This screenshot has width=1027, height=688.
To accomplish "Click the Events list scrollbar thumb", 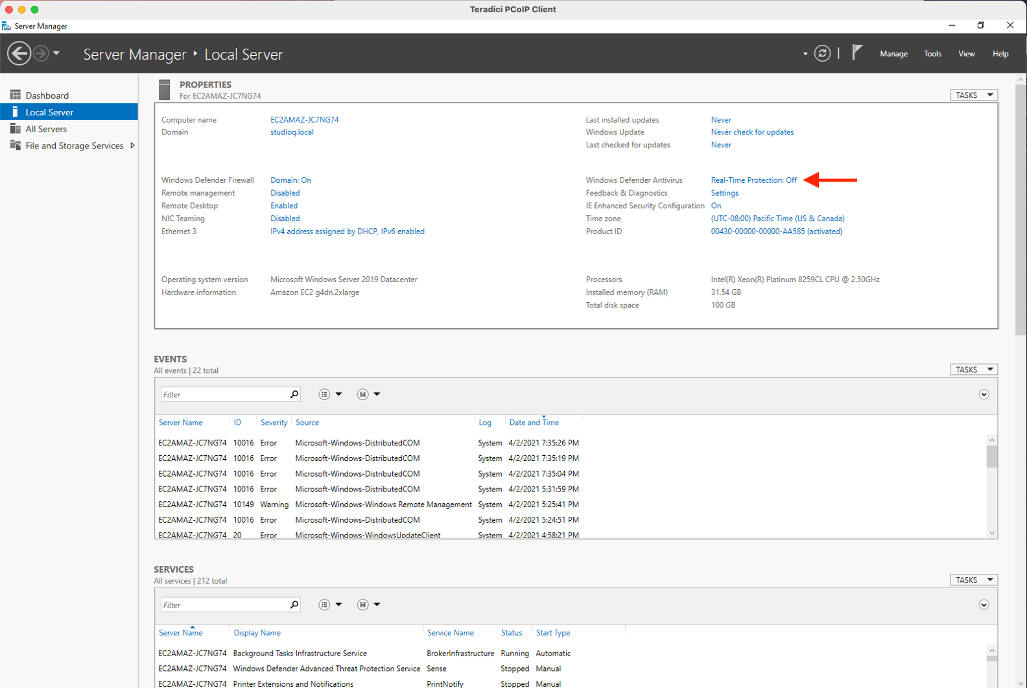I will [991, 457].
